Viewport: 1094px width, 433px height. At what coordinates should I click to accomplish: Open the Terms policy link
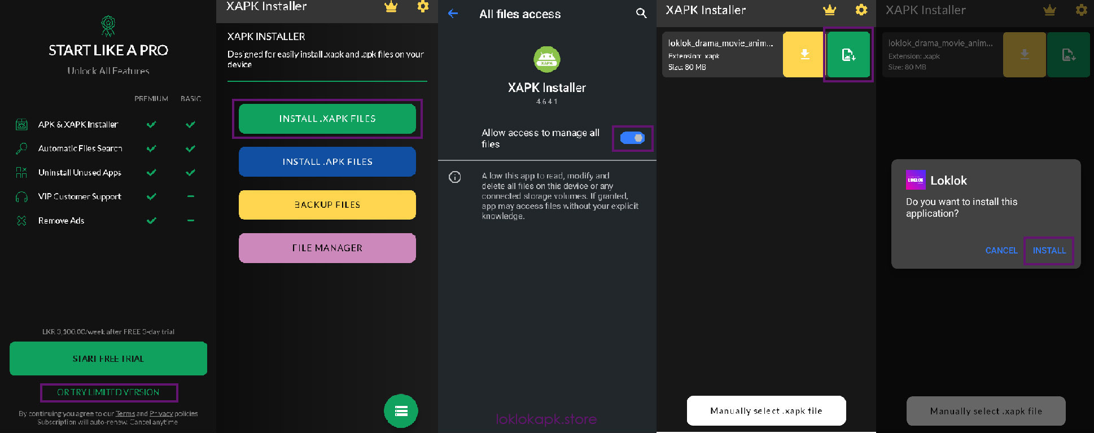[x=125, y=414]
